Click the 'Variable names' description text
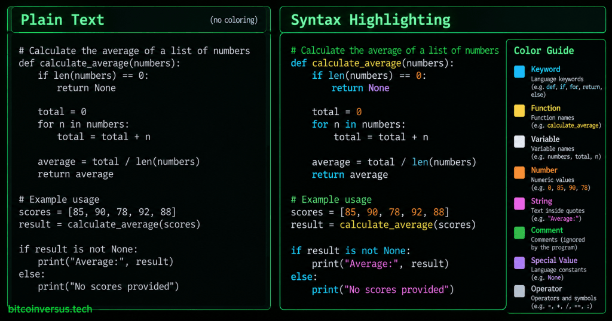The height and width of the screenshot is (321, 612). (552, 149)
